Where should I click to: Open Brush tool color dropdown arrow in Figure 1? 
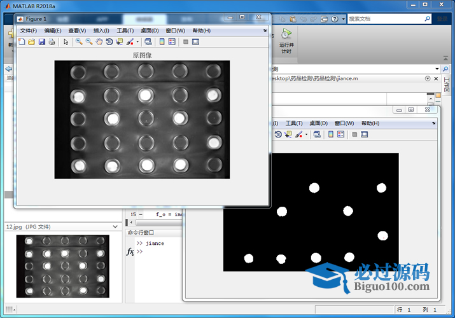(137, 43)
